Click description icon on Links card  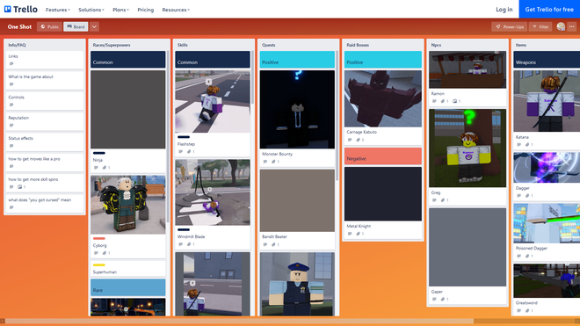[x=11, y=63]
